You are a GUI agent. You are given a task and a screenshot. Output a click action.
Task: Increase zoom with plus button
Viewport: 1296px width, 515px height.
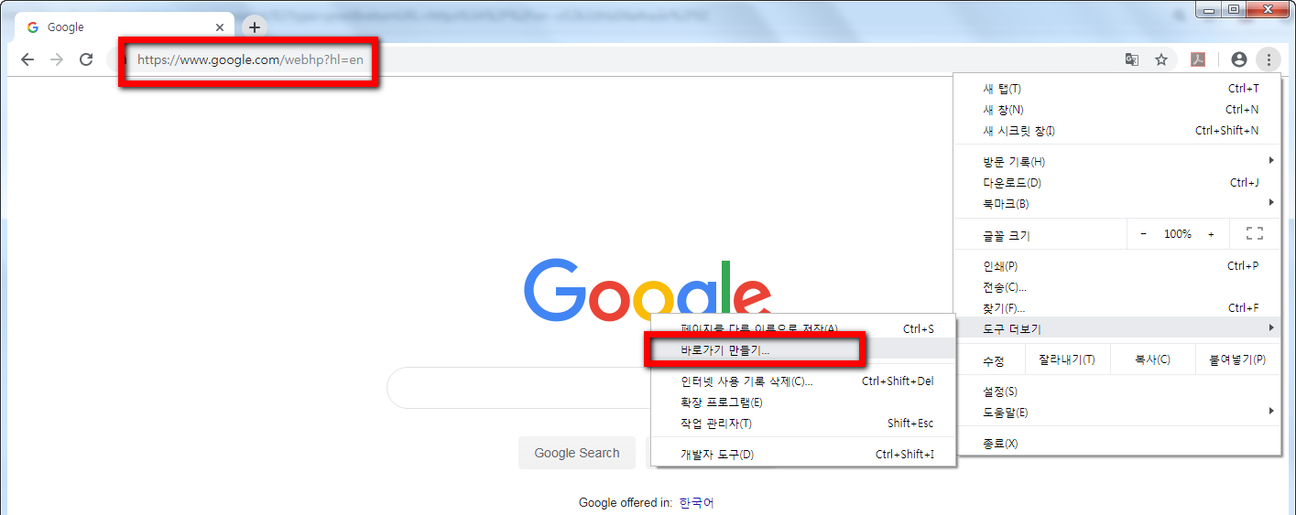[x=1211, y=234]
